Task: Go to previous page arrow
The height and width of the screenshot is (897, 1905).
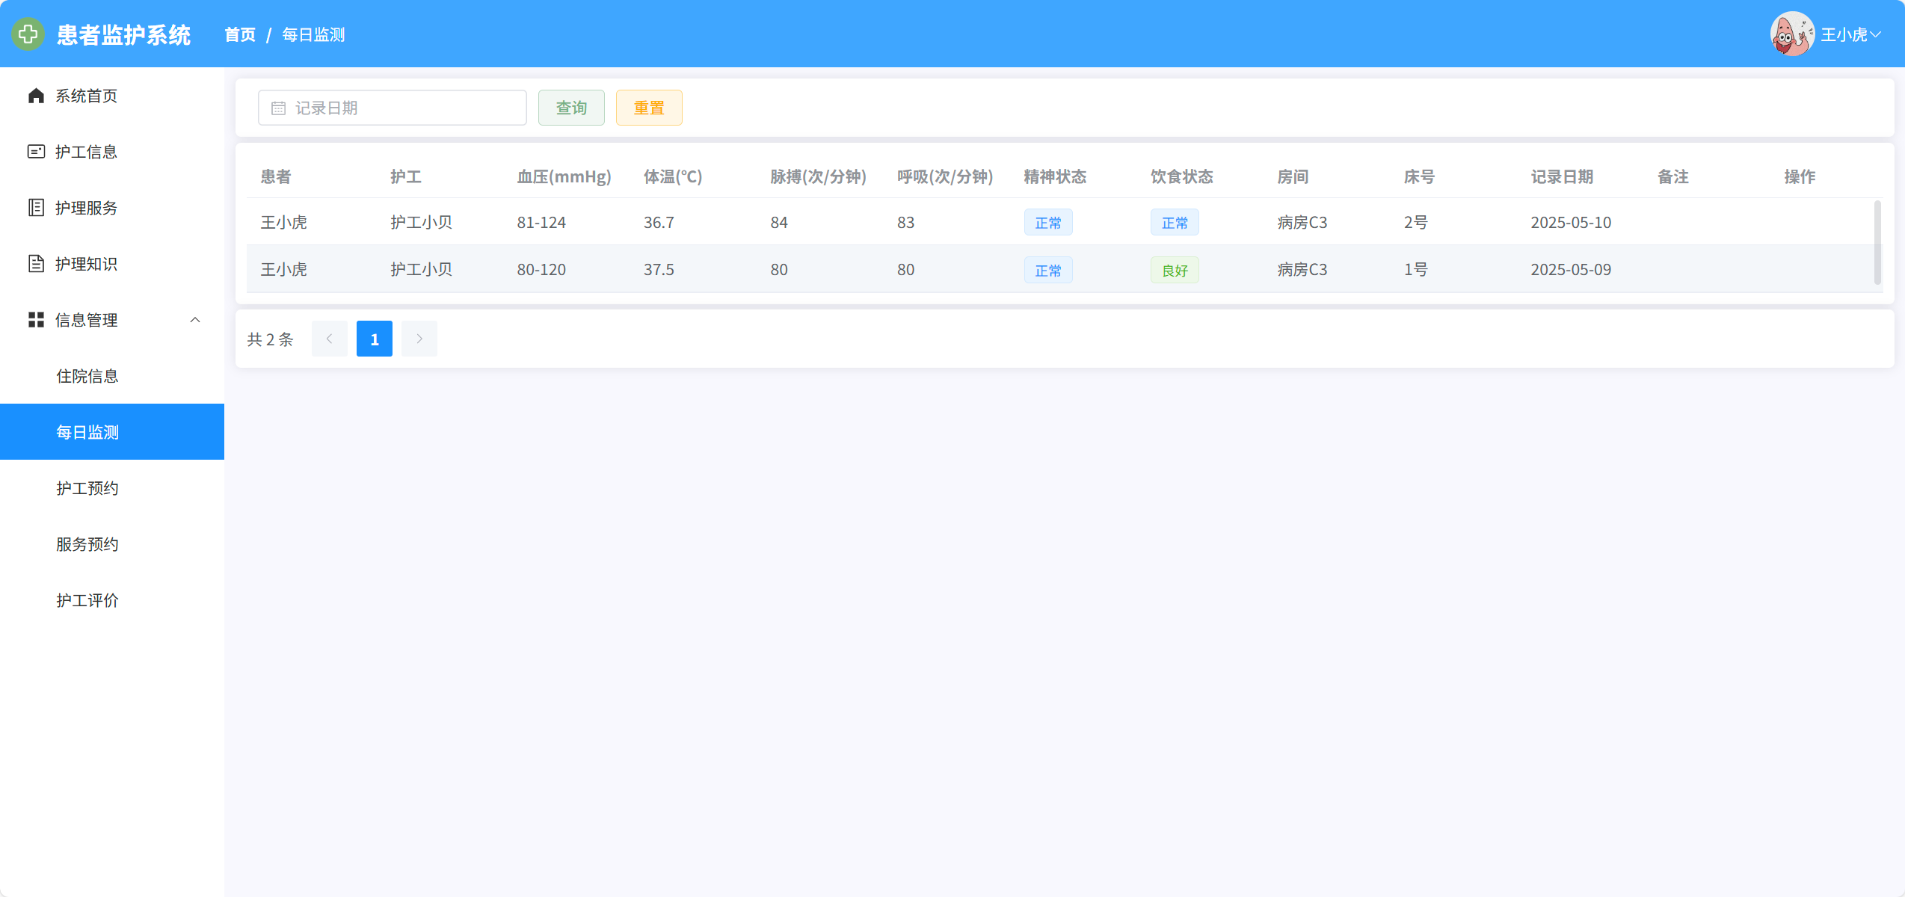Action: click(329, 339)
